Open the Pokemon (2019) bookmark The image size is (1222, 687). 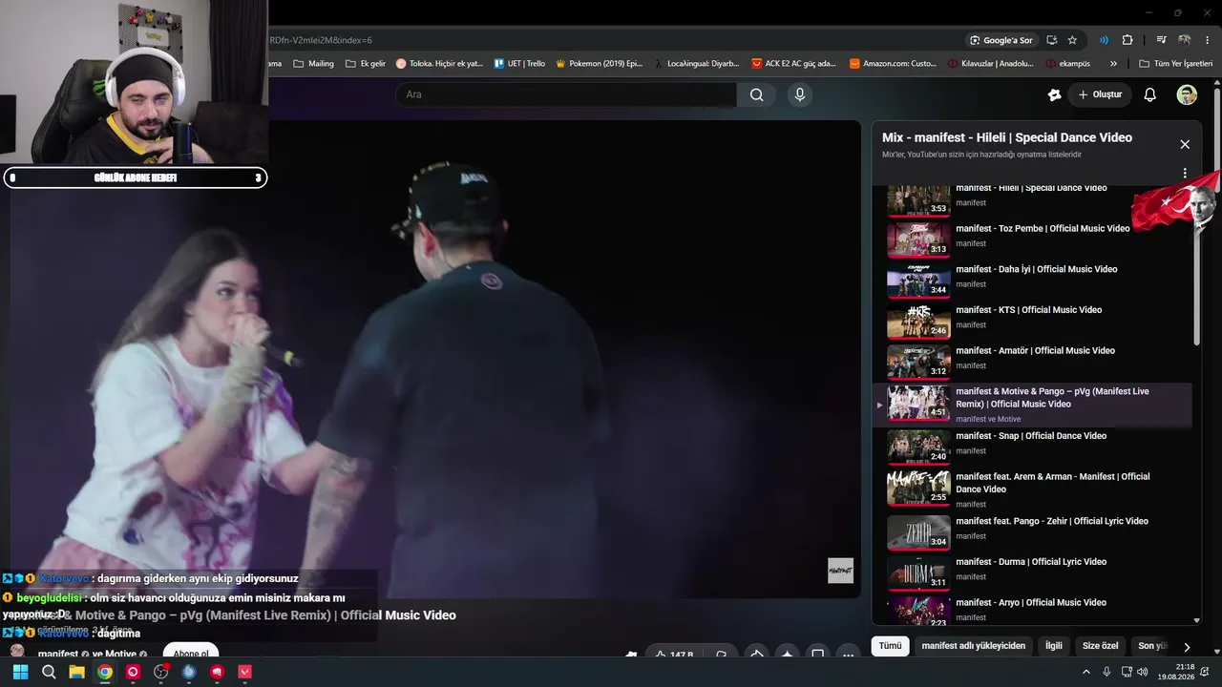598,64
